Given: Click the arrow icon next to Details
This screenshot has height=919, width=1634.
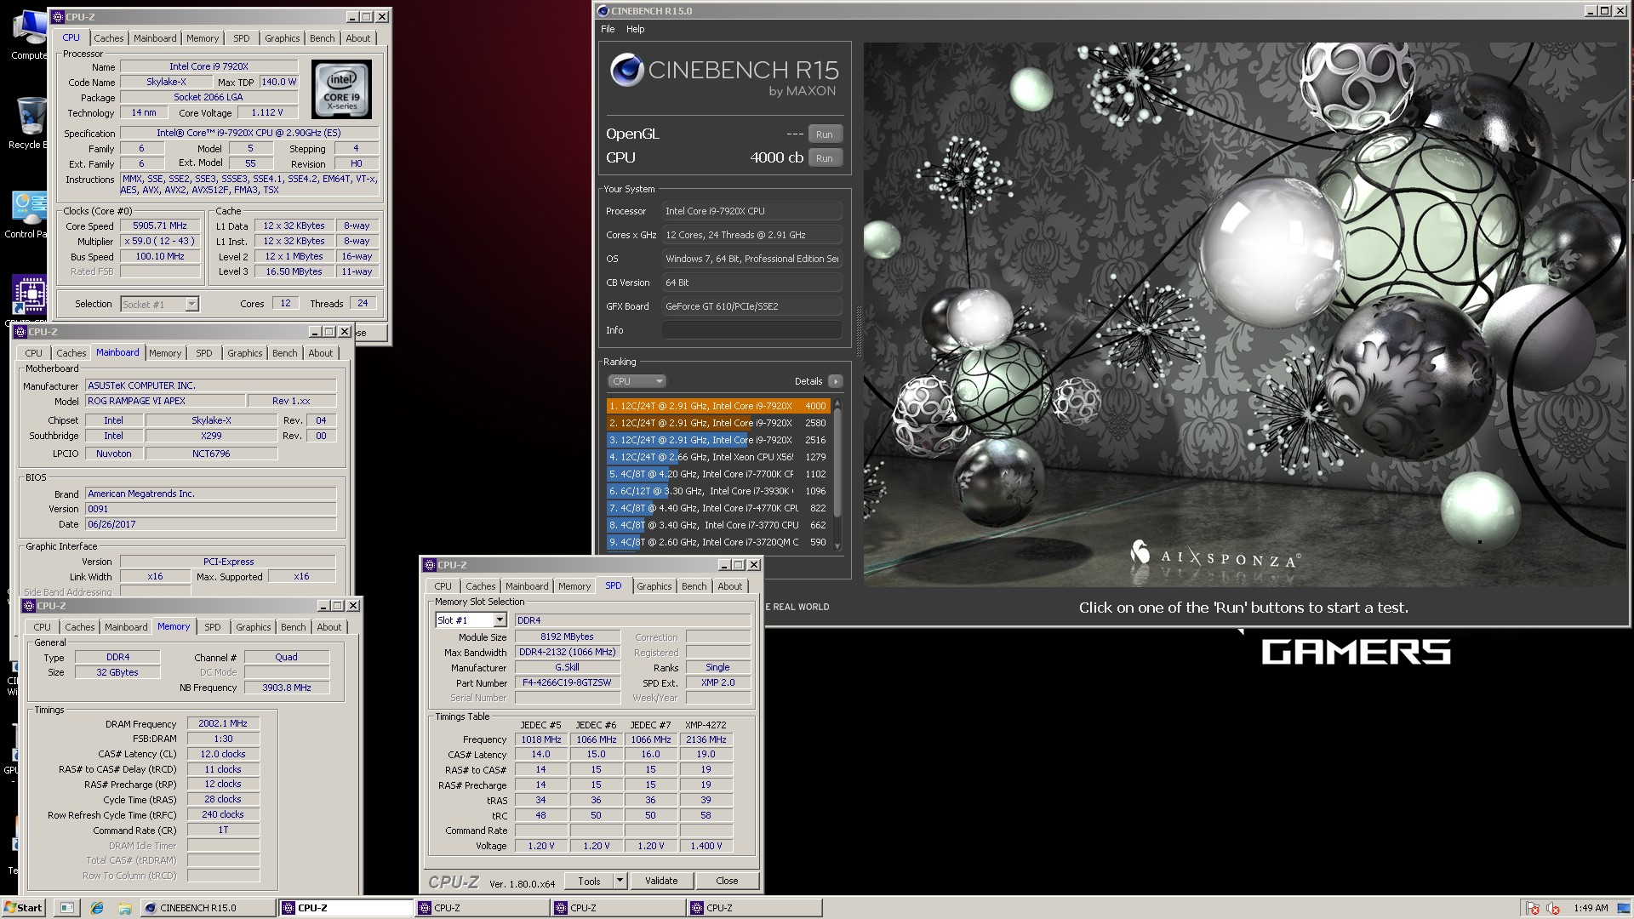Looking at the screenshot, I should coord(836,381).
